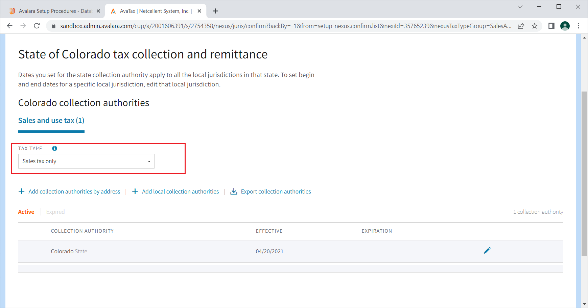
Task: Click Export collection authorities
Action: pos(276,191)
